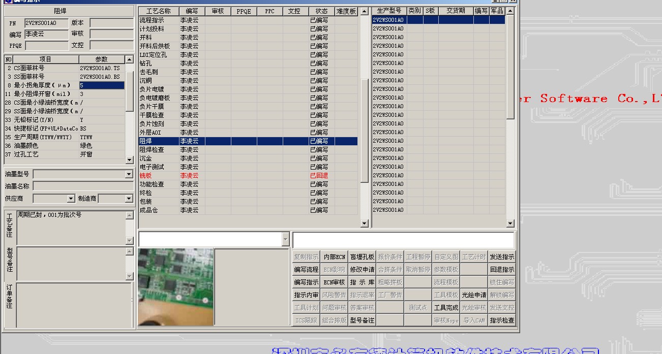Click the PPQE input field in the header panel
The width and height of the screenshot is (662, 354).
point(46,46)
